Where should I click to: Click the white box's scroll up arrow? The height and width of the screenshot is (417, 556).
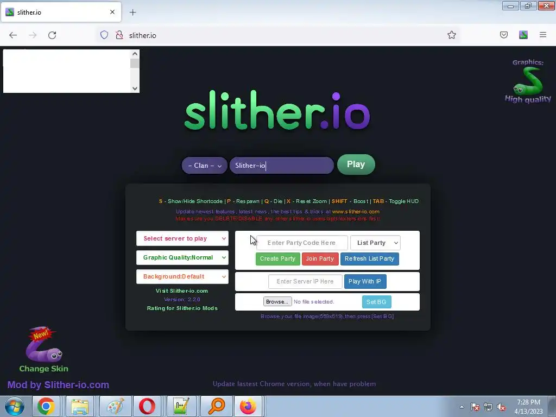(135, 54)
